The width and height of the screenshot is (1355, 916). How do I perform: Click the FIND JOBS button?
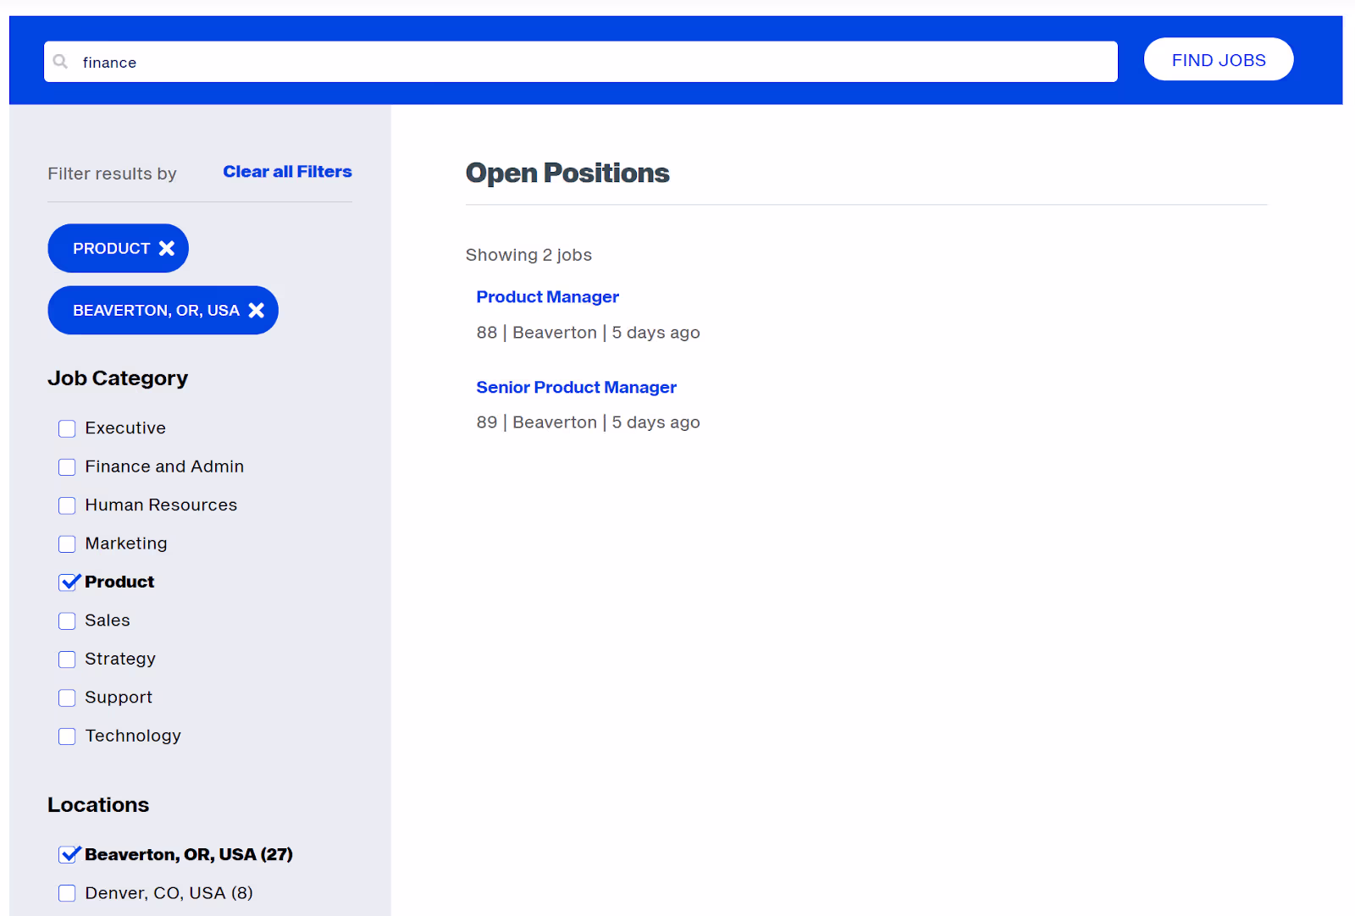tap(1219, 59)
